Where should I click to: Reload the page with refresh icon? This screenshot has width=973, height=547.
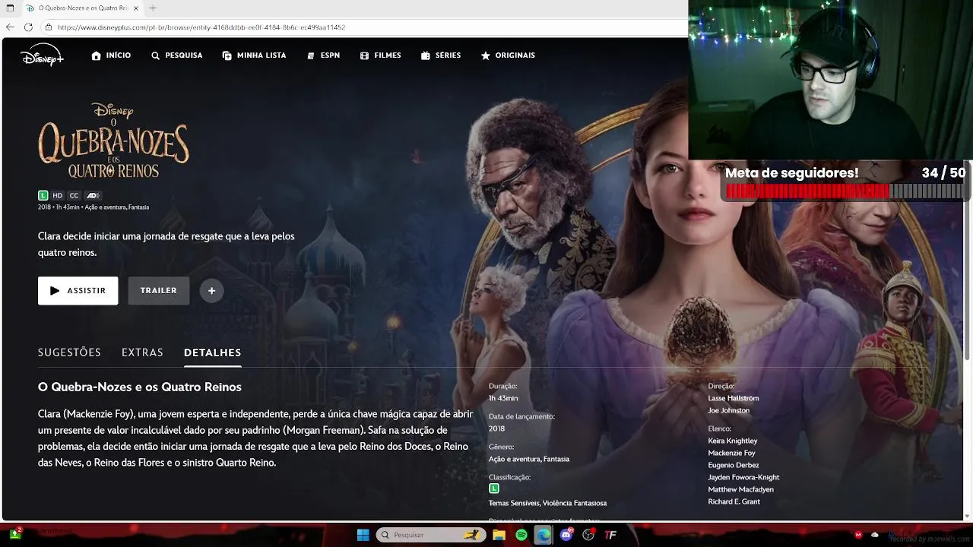pyautogui.click(x=28, y=27)
